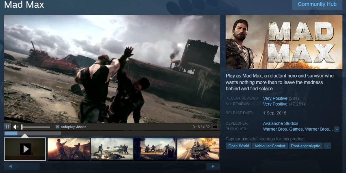Click the Mad Max header capsule image

tap(284, 42)
